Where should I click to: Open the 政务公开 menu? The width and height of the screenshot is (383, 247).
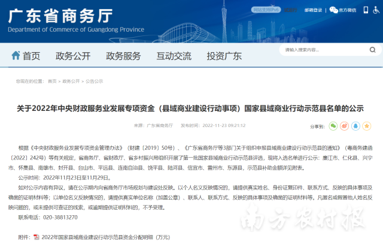click(x=73, y=56)
